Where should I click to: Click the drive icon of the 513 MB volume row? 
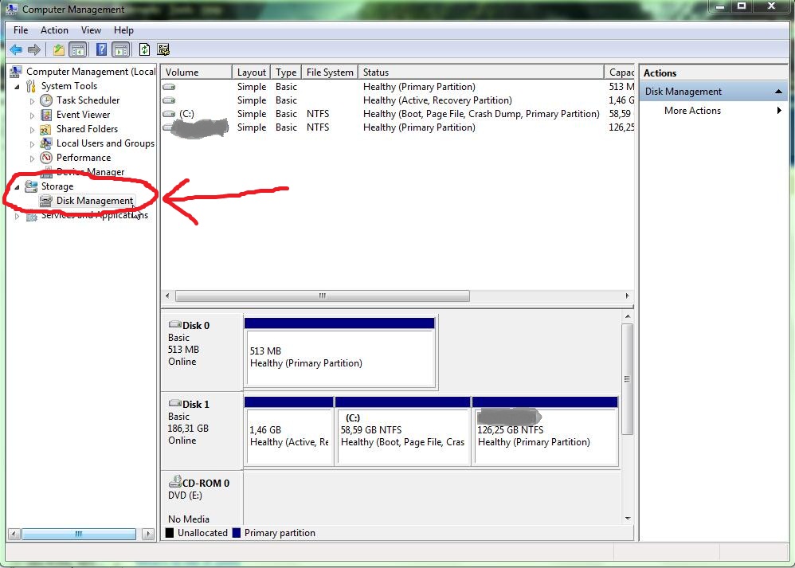click(170, 87)
